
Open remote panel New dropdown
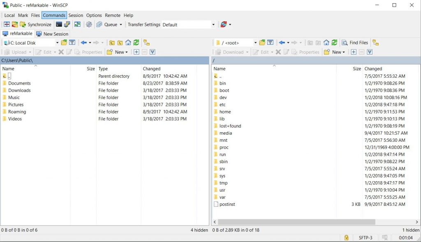coord(334,52)
